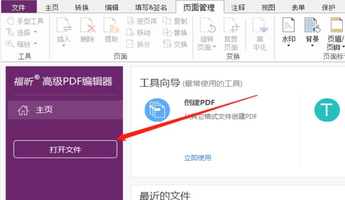The height and width of the screenshot is (200, 345).
Task: Click the Duplicate pages (复制) icon
Action: pyautogui.click(x=167, y=21)
